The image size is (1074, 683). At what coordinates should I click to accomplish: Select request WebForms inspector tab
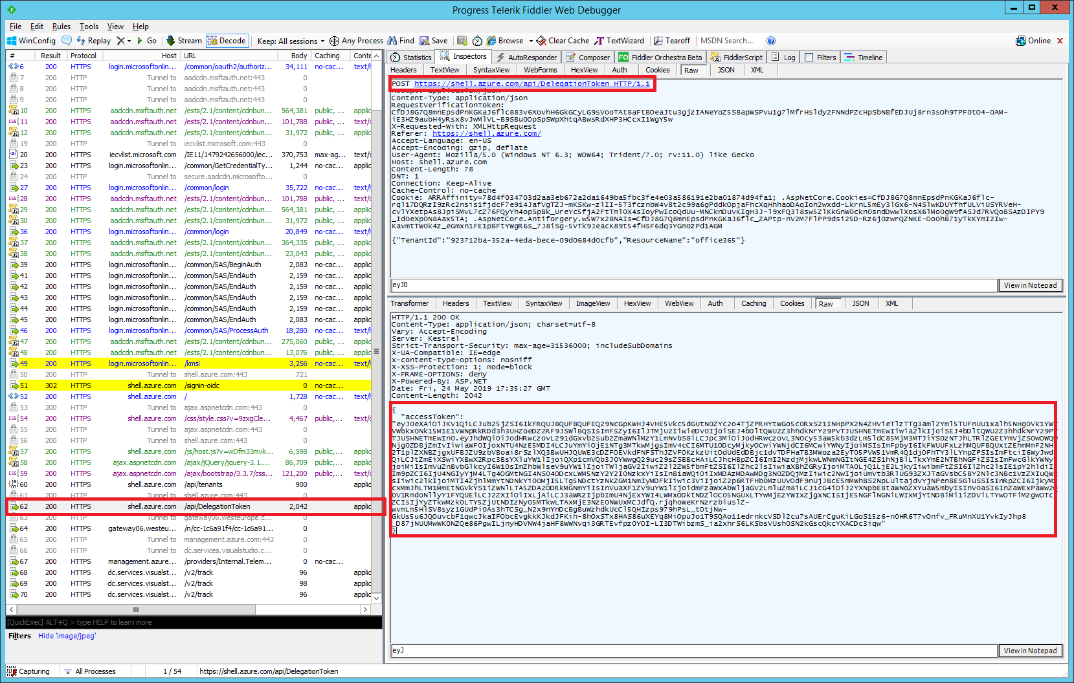(x=541, y=70)
